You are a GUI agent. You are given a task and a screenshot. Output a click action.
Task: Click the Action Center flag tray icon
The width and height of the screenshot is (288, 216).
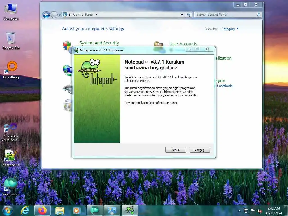pyautogui.click(x=253, y=210)
